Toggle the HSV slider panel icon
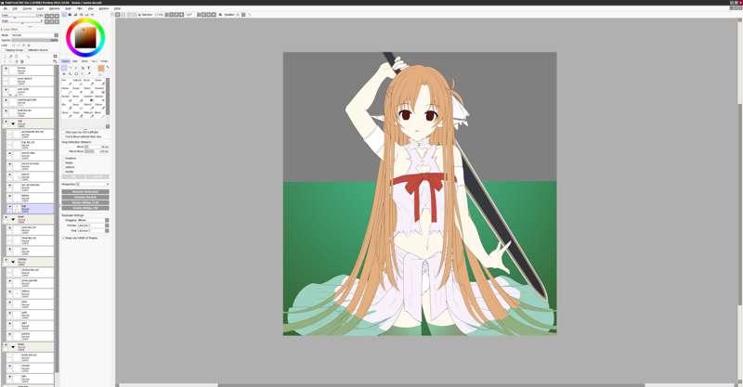 click(75, 15)
